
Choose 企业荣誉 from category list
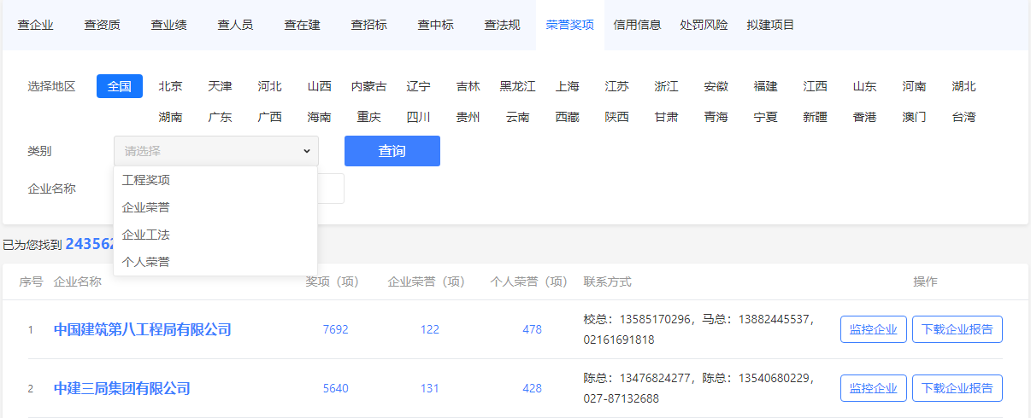coord(215,207)
